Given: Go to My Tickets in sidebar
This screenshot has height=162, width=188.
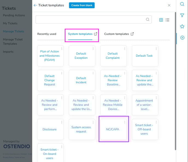Looking at the screenshot, I should [10, 23].
